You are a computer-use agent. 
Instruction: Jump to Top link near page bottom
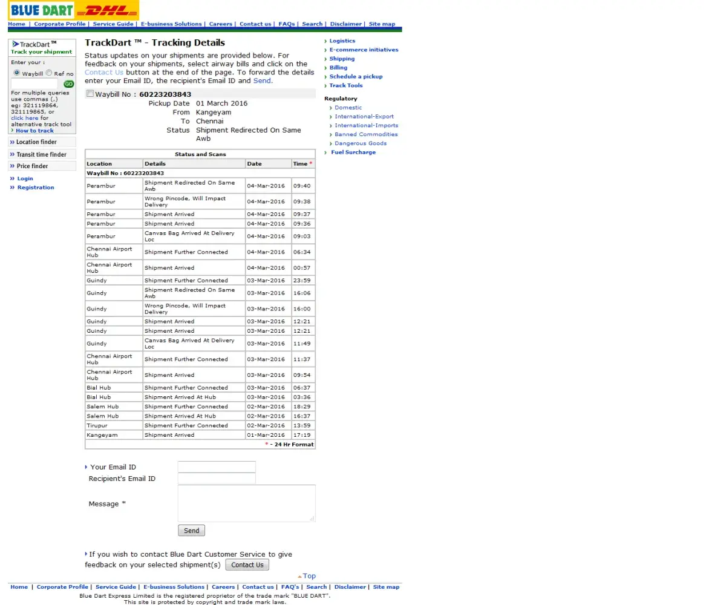click(309, 576)
